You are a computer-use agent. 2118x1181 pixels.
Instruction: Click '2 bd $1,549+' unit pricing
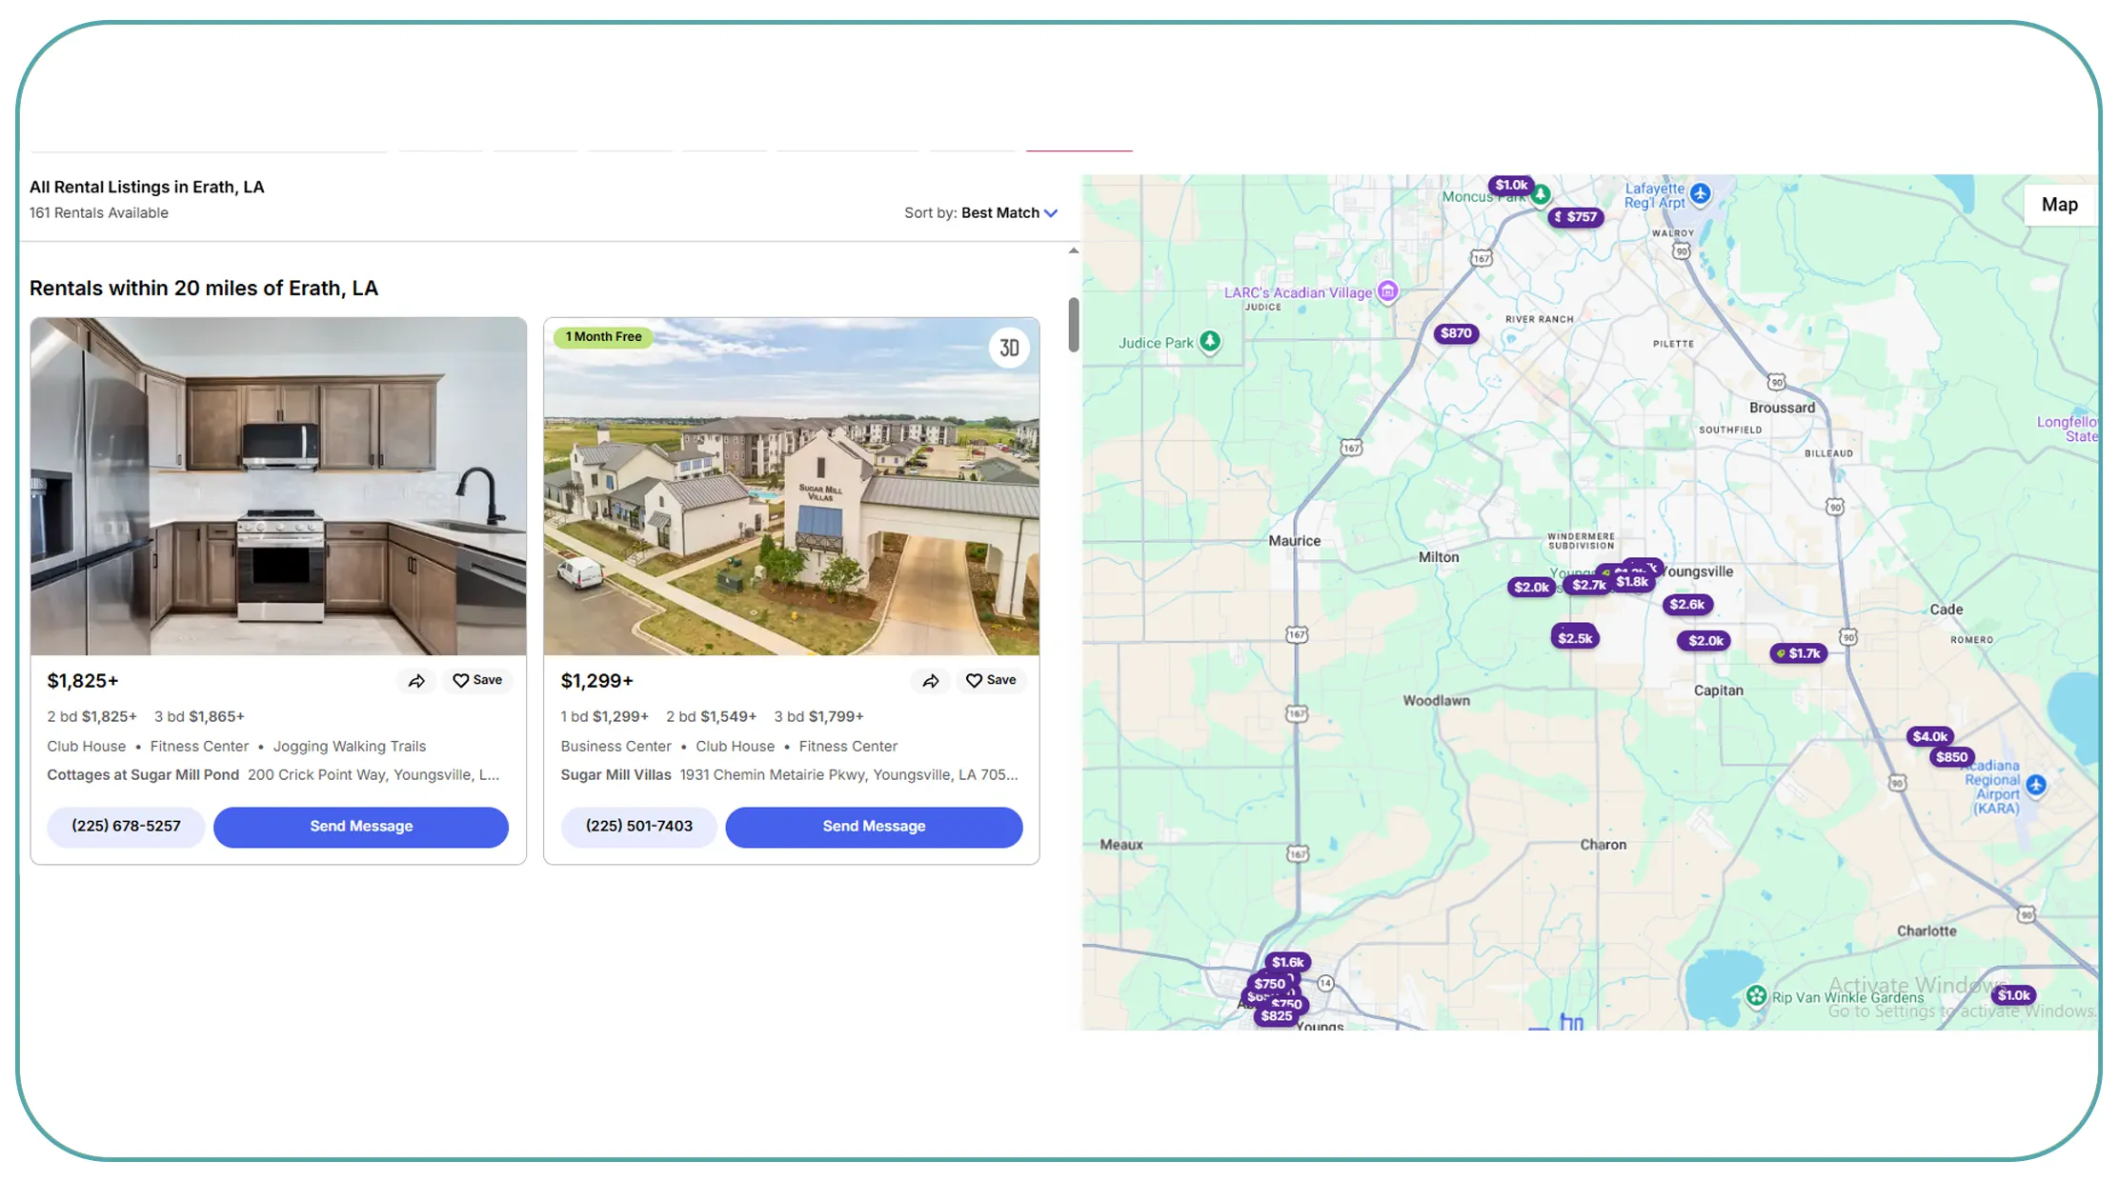711,716
